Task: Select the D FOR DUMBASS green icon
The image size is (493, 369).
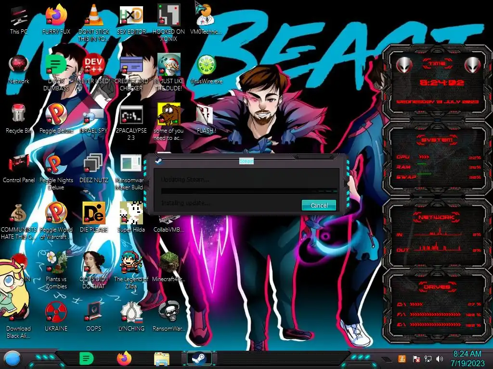Action: point(56,73)
